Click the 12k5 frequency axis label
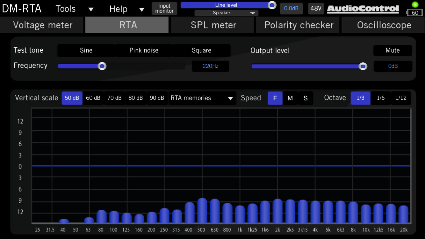This screenshot has width=425, height=239. (378, 230)
